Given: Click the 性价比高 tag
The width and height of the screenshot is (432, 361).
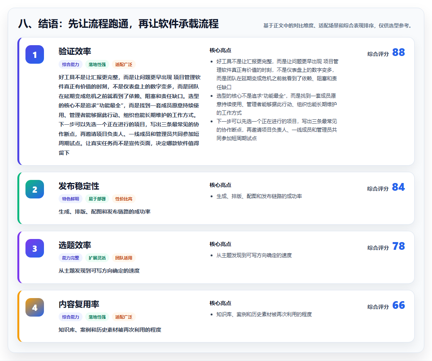Looking at the screenshot, I should point(124,199).
